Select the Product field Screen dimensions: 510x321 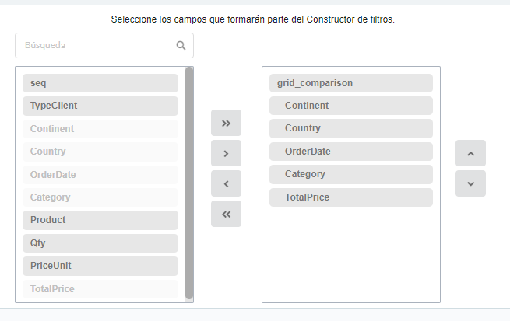[100, 220]
